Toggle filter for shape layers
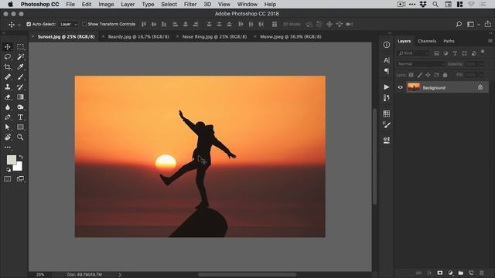This screenshot has height=278, width=495. pos(464,53)
